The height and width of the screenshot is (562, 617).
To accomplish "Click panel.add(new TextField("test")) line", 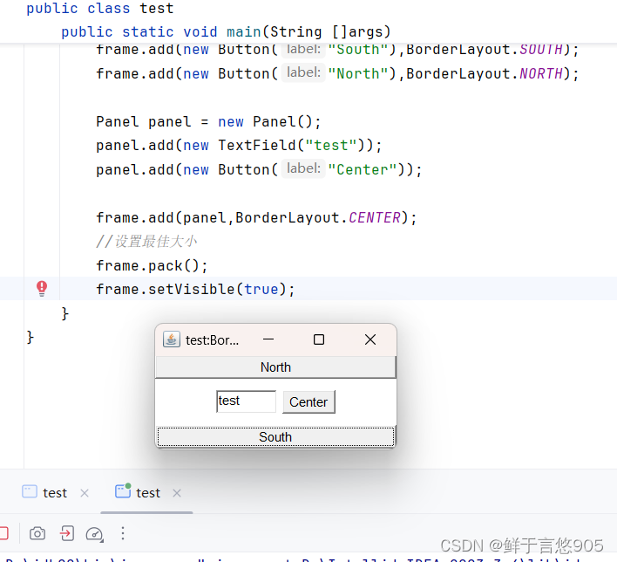I will (x=239, y=146).
